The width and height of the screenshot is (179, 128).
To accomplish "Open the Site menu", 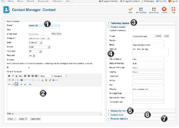I will pyautogui.click(x=3, y=1).
